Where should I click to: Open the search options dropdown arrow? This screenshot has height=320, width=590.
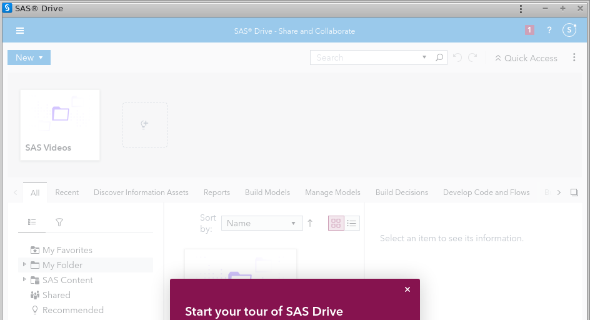tap(424, 57)
